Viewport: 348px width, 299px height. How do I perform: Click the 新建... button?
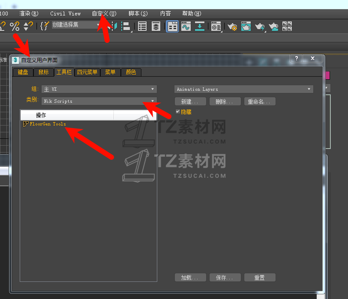pos(190,102)
